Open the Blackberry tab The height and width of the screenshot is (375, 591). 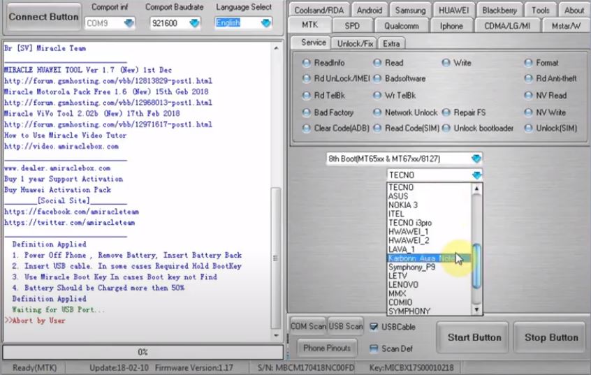(499, 10)
